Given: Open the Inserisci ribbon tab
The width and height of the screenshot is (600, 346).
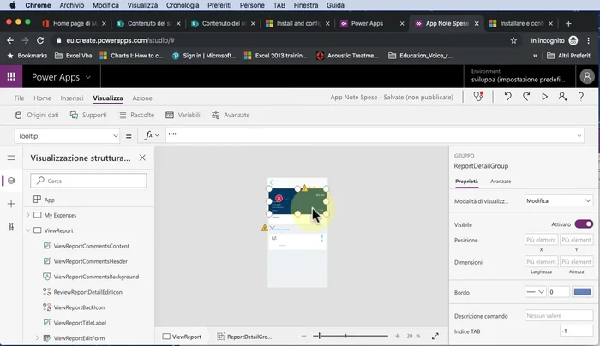Looking at the screenshot, I should coord(72,98).
